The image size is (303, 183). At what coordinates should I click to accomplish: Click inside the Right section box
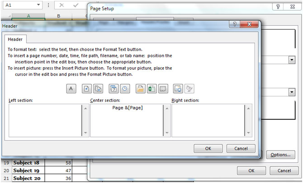[x=208, y=120]
